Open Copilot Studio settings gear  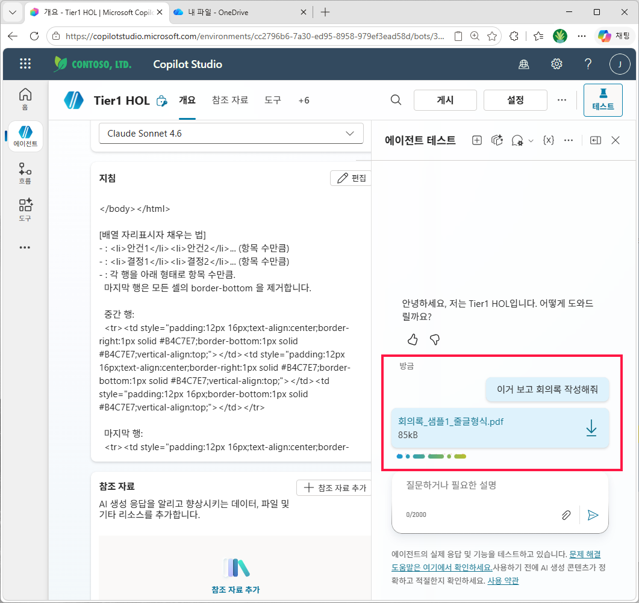click(x=556, y=64)
